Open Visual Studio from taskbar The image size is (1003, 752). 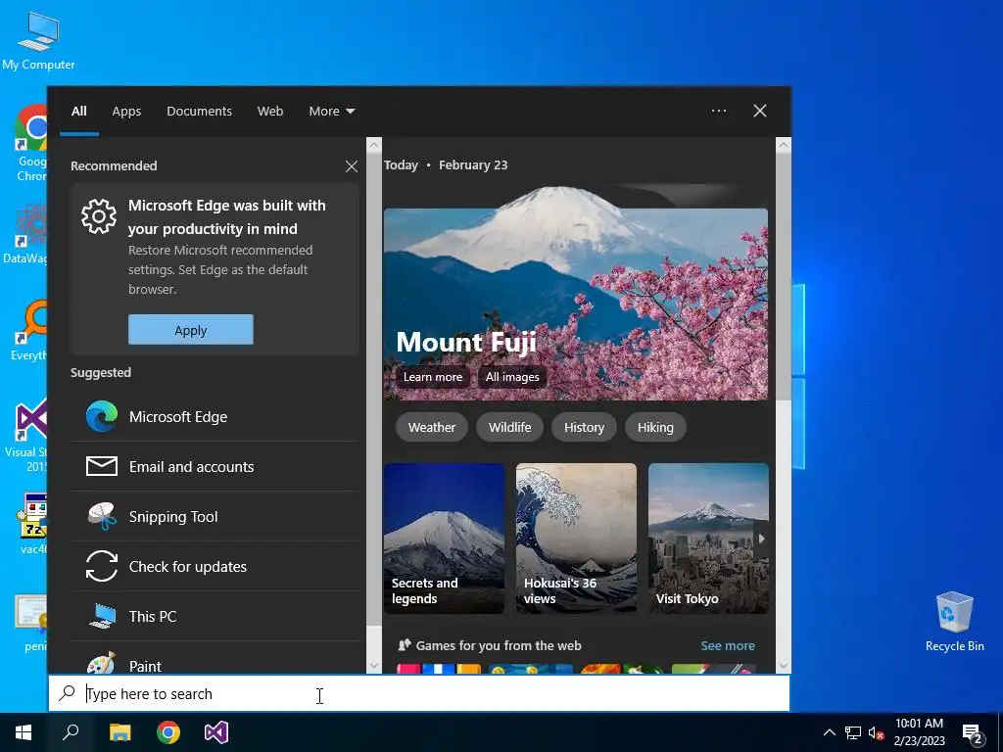pyautogui.click(x=216, y=732)
